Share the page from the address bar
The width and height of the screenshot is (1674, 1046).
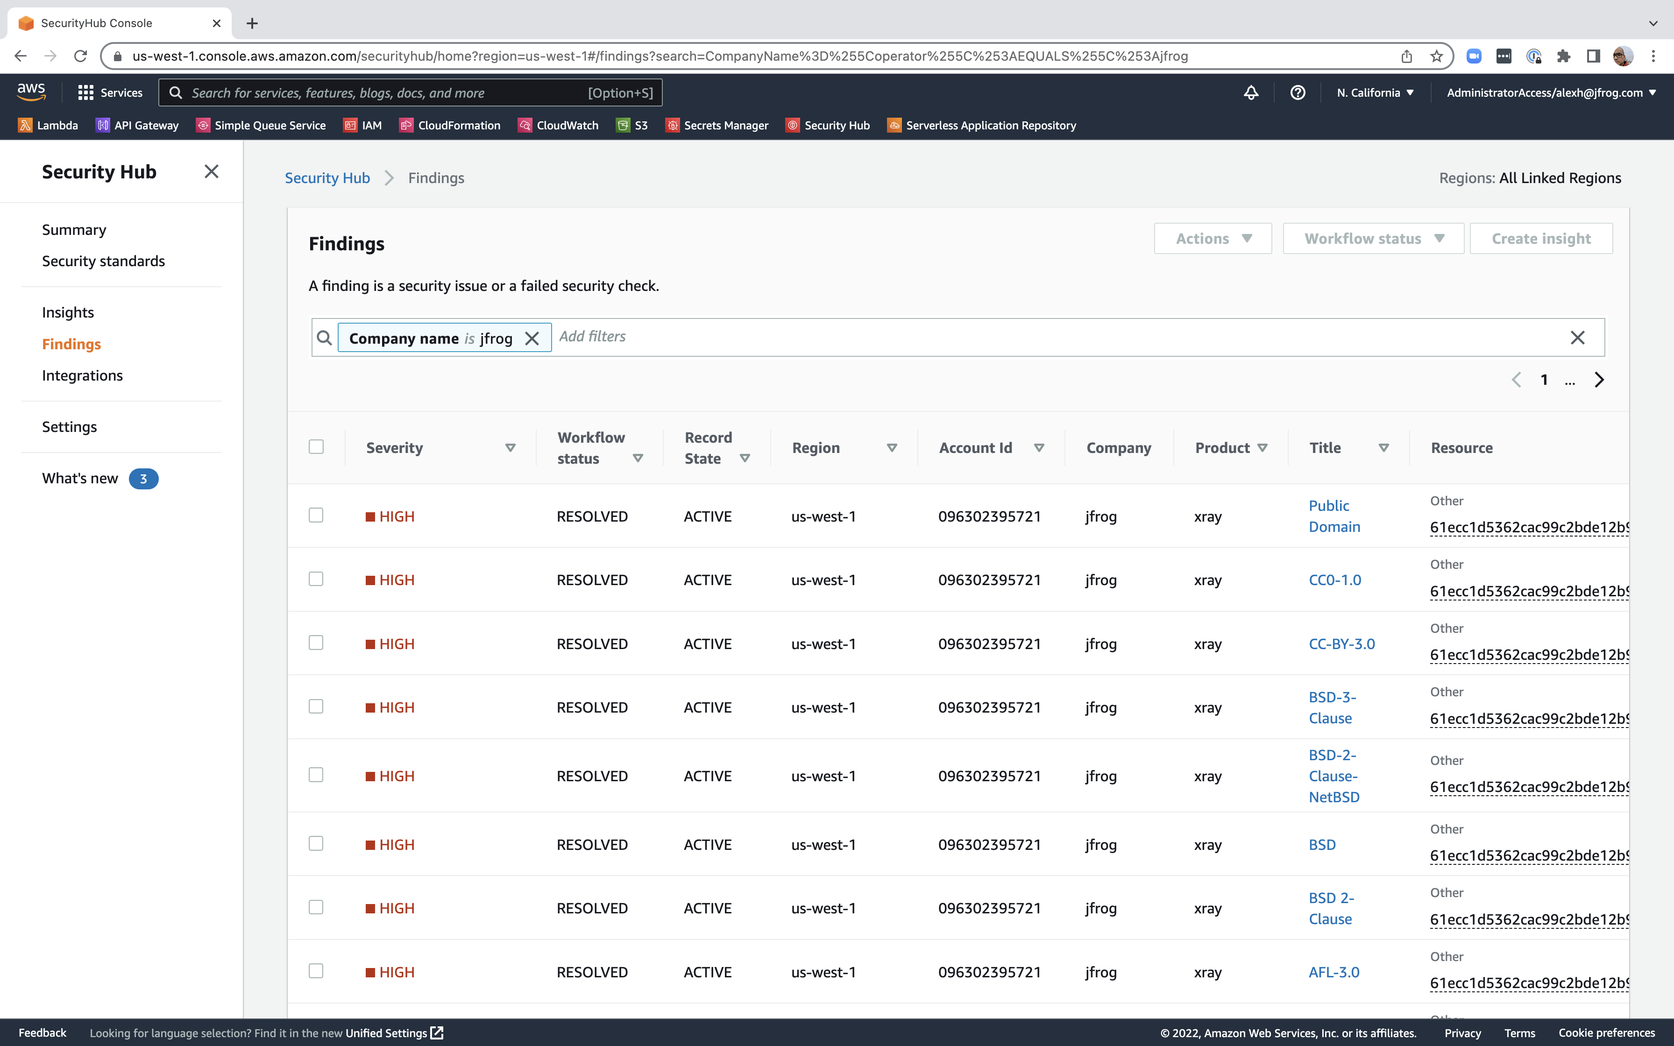[x=1406, y=56]
